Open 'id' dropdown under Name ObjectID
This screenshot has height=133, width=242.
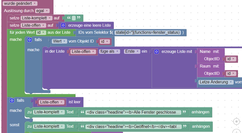pyautogui.click(x=231, y=59)
